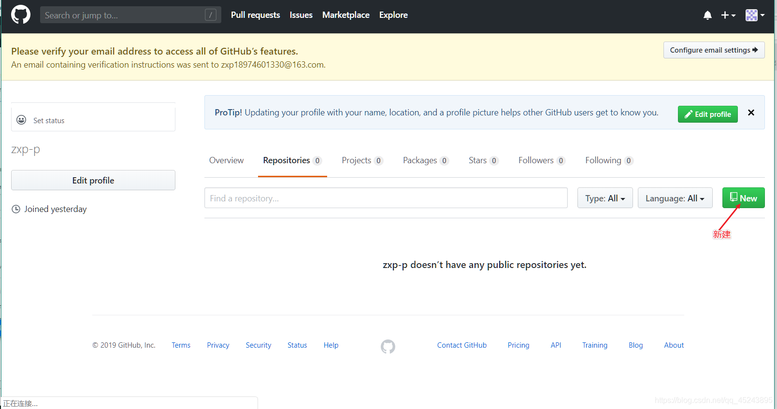Click Set status text
Screen dimensions: 777x409
[49, 121]
